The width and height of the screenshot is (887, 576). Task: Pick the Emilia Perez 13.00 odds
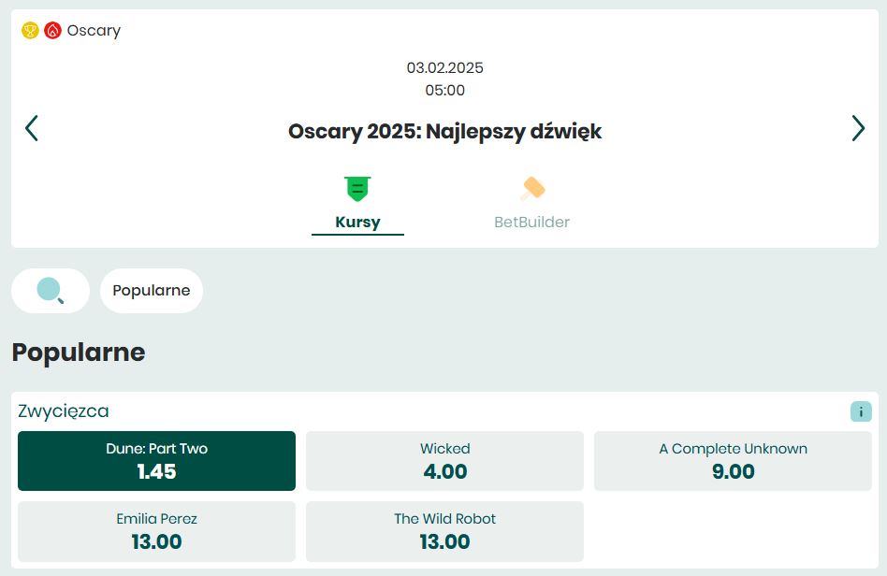(156, 530)
